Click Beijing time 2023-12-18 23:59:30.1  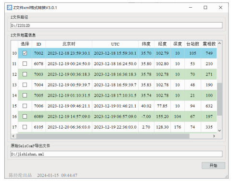[69, 53]
